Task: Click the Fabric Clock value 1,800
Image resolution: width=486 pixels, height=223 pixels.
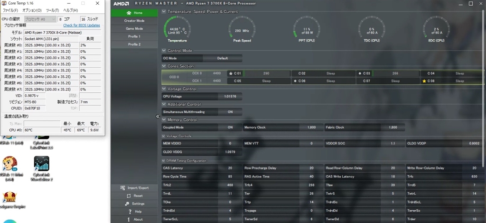Action: coord(393,127)
